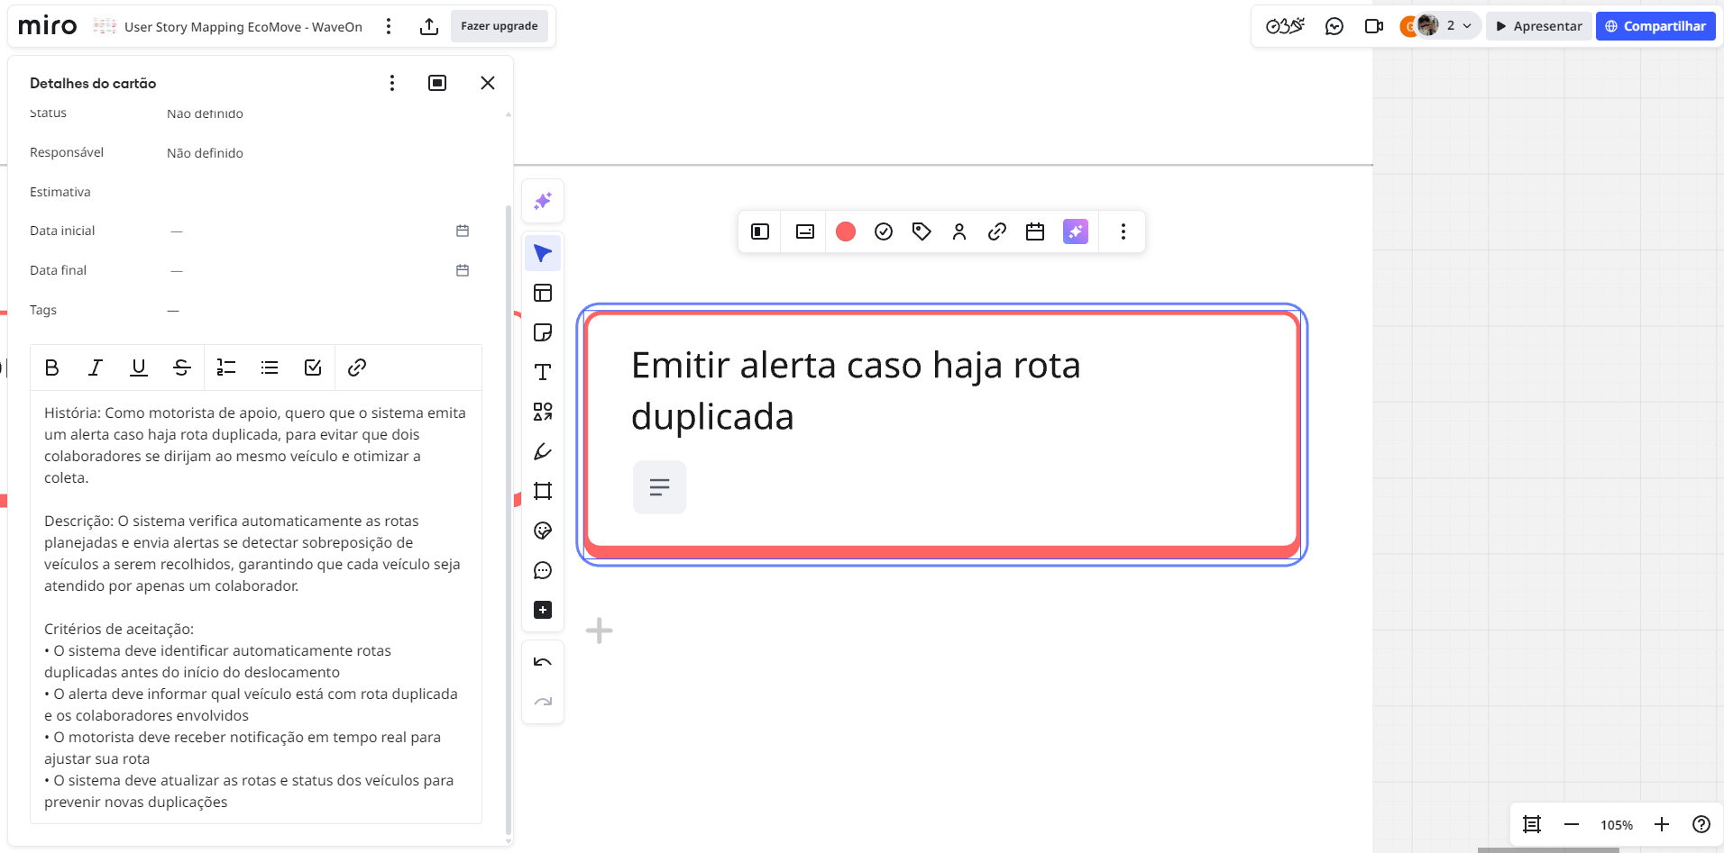
Task: Click the Fazer upgrade button
Action: 499,26
